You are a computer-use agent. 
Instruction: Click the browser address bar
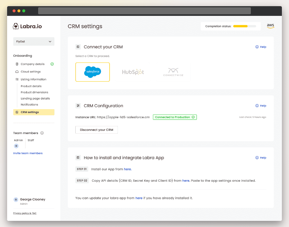point(144,11)
